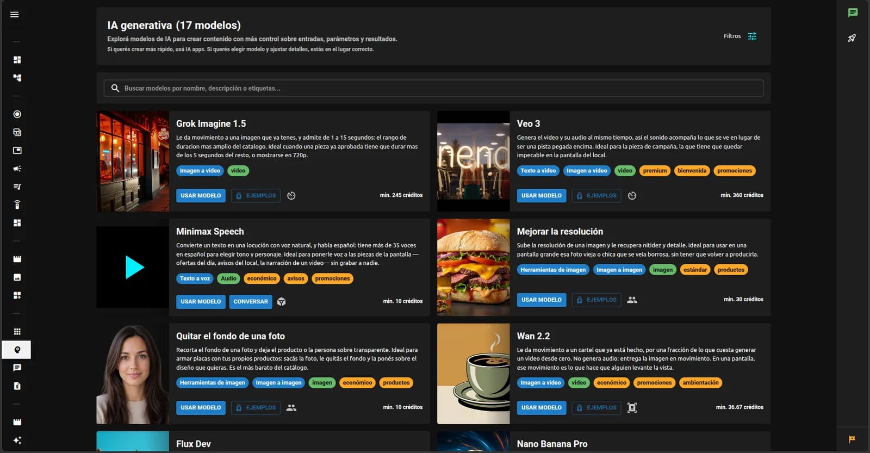870x453 pixels.
Task: Open the megaphone announcements icon in the sidebar
Action: [17, 169]
